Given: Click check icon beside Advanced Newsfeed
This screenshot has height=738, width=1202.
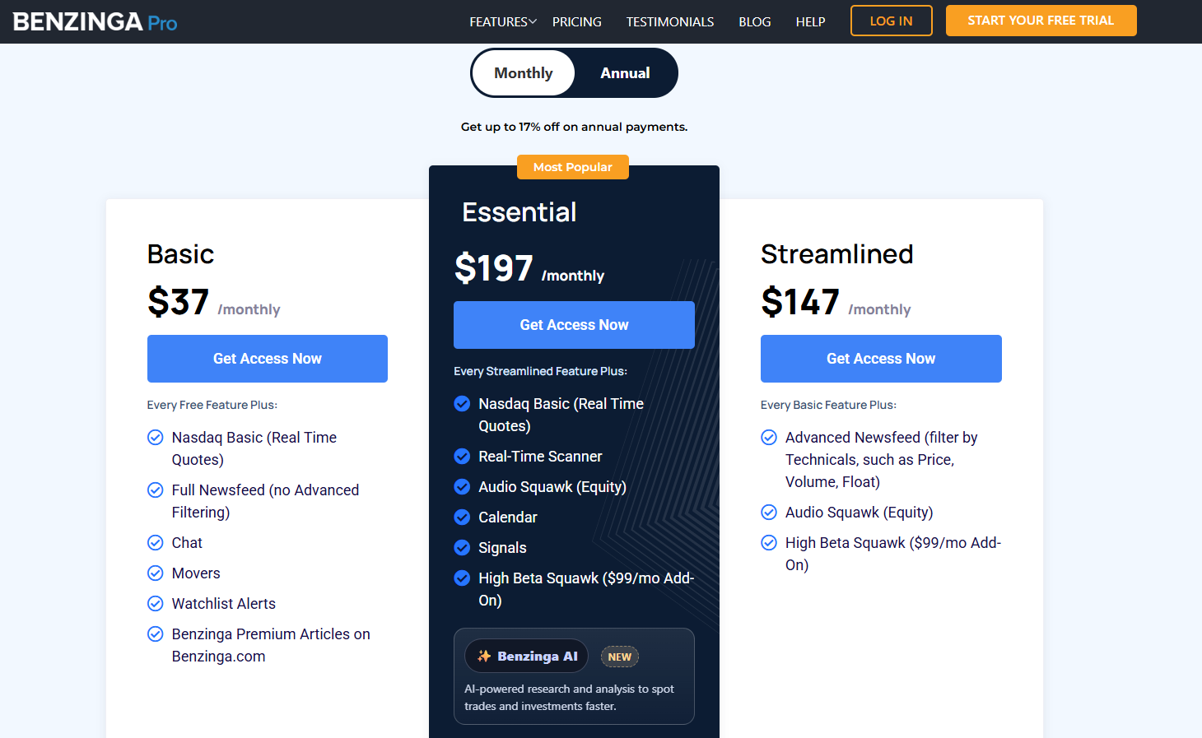Looking at the screenshot, I should (768, 437).
